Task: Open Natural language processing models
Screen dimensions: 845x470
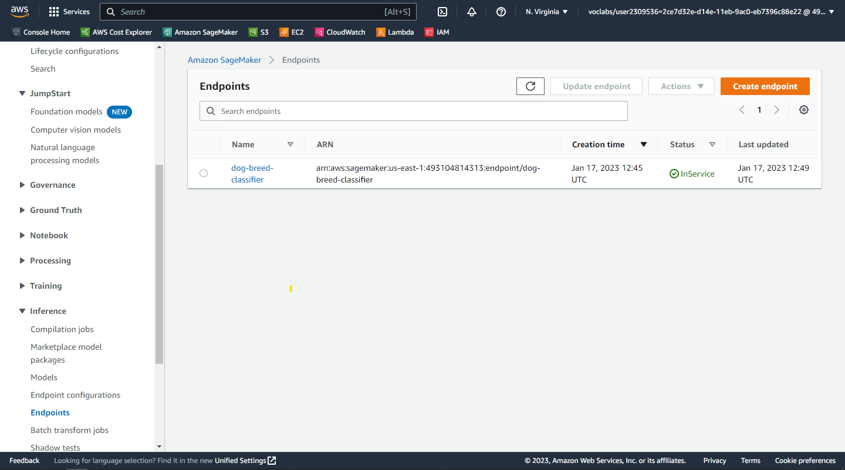Action: [x=65, y=154]
